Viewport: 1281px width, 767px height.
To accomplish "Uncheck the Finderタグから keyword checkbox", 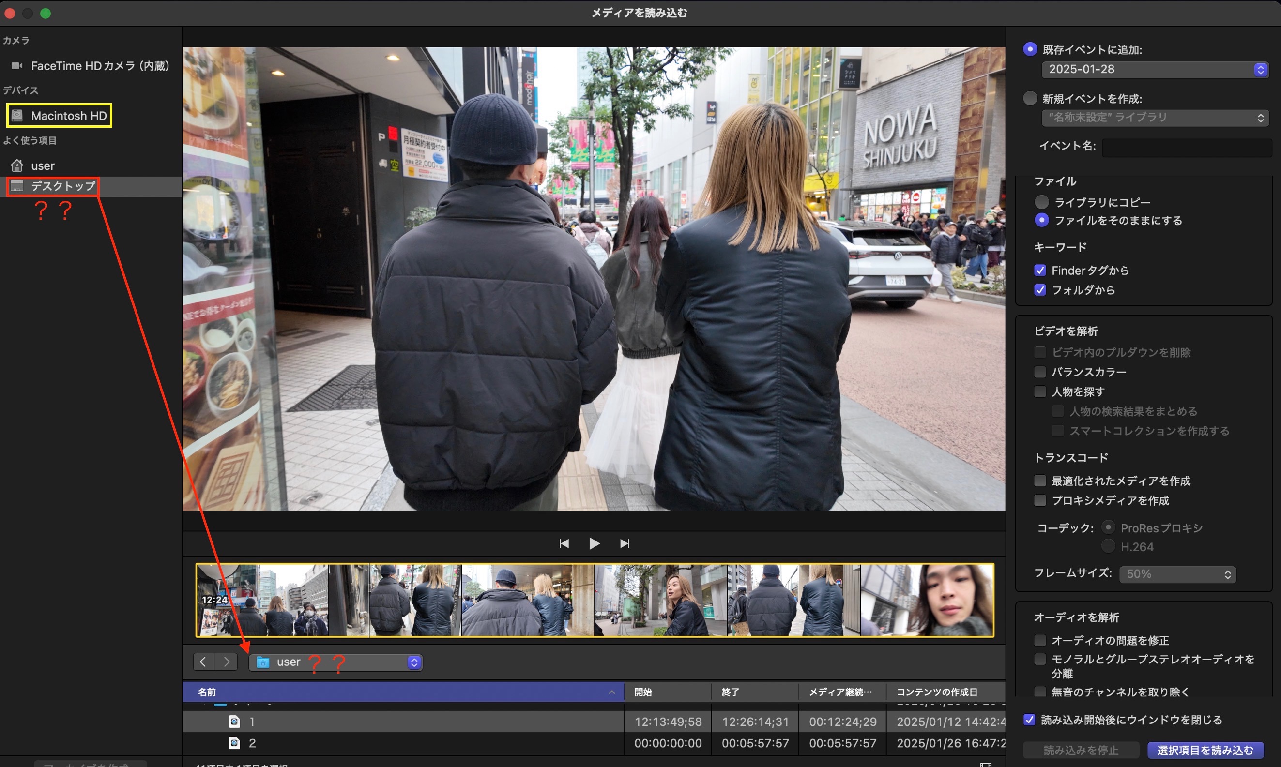I will [1039, 271].
